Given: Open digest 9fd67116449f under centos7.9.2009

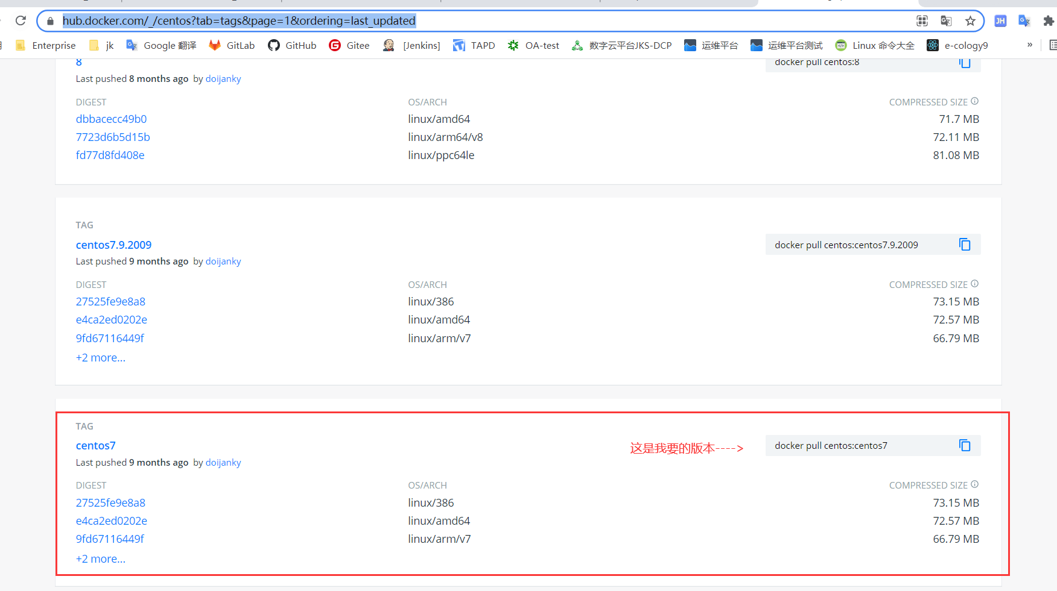Looking at the screenshot, I should (110, 339).
